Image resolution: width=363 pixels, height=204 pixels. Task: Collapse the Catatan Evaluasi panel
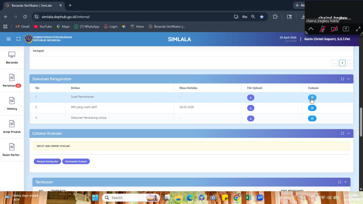pyautogui.click(x=348, y=133)
